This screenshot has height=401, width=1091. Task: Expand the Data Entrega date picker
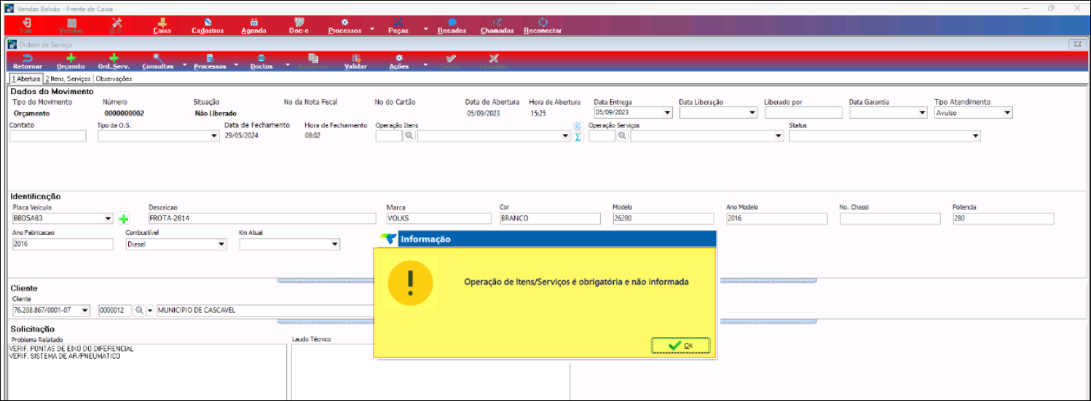667,113
